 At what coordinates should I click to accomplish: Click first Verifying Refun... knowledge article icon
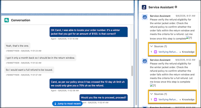(155, 52)
